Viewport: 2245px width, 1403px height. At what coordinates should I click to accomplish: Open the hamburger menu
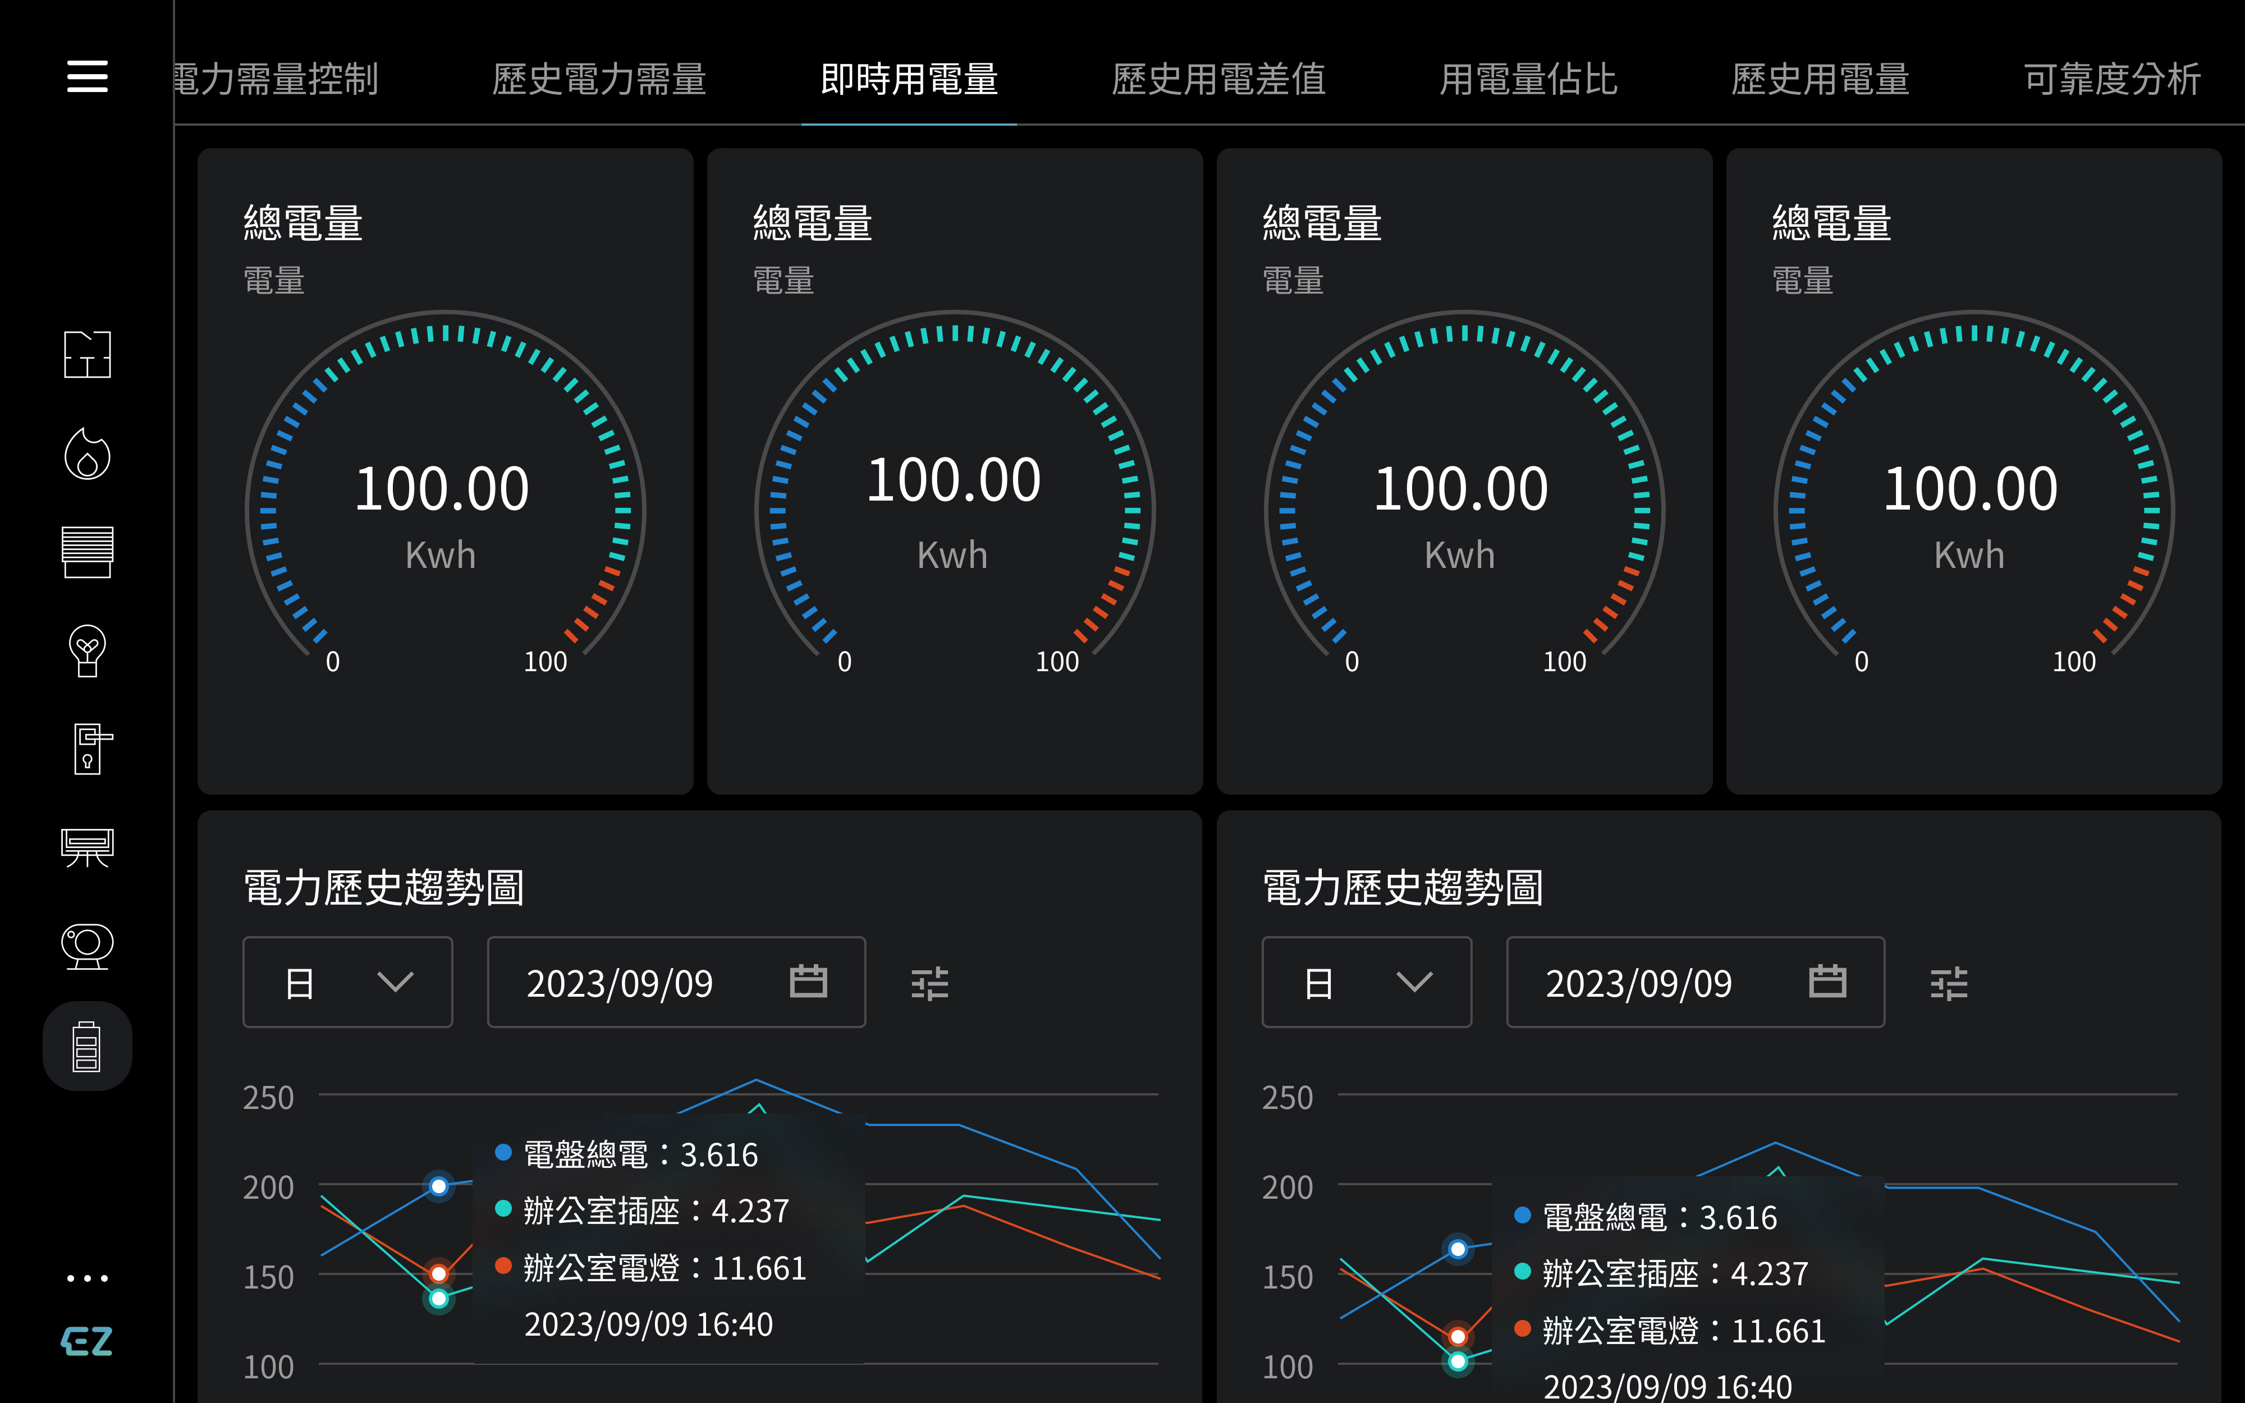coord(87,76)
